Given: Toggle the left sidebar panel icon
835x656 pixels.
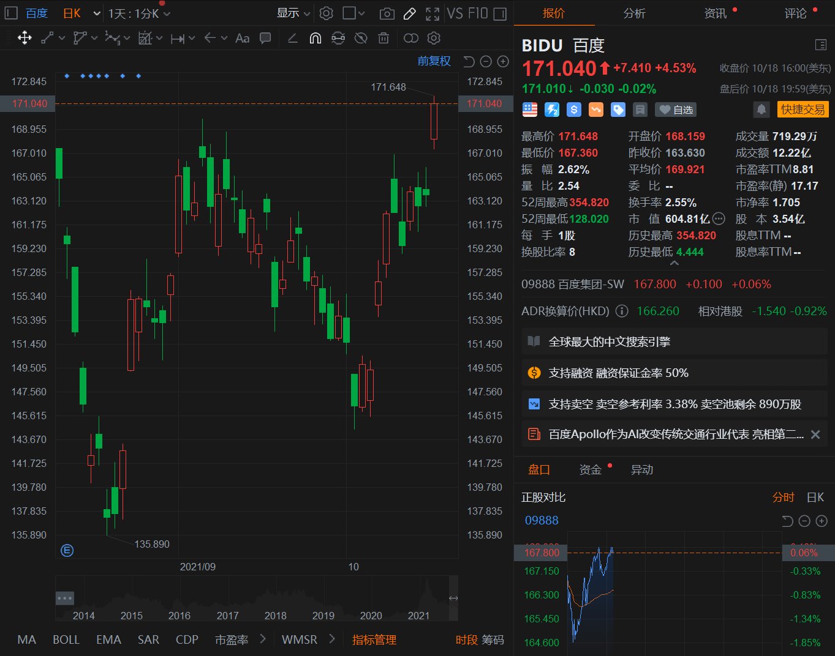Looking at the screenshot, I should point(11,13).
